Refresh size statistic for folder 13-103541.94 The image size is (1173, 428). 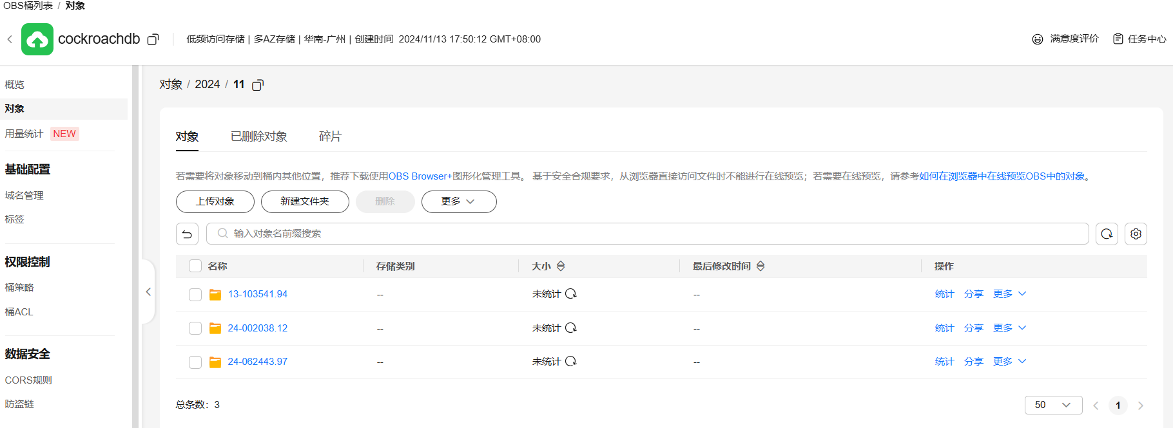[571, 294]
